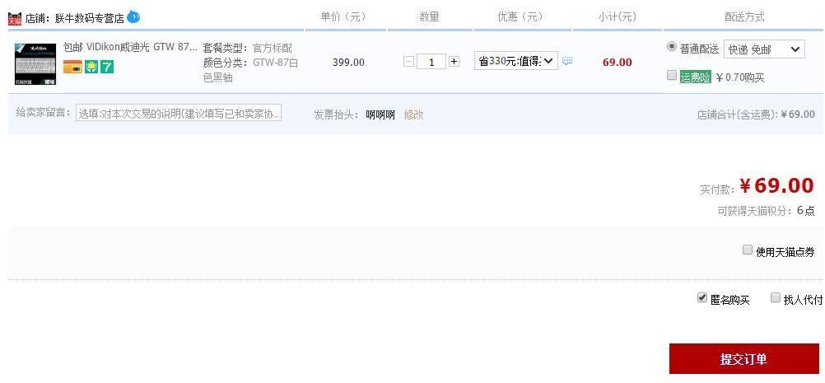The height and width of the screenshot is (383, 825).
Task: Click the 优惠（元） column header
Action: point(520,16)
